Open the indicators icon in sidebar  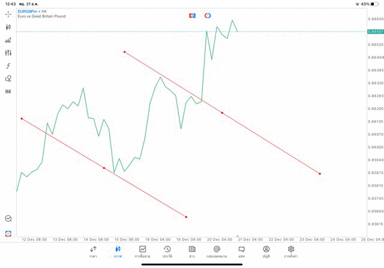click(8, 40)
